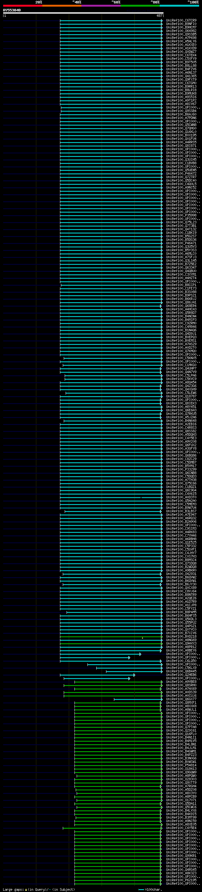The image size is (202, 892).
Task: Click the orange ~40% identity legend segment
Action: 62,6
